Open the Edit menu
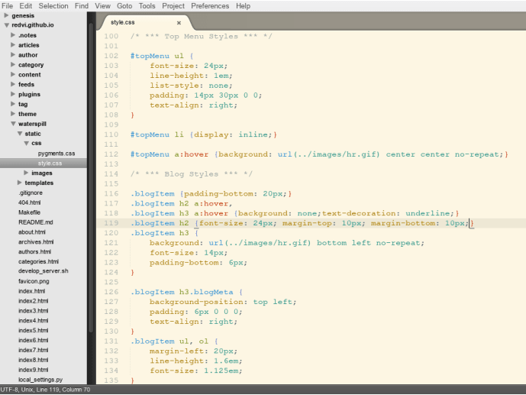The height and width of the screenshot is (395, 526). click(25, 6)
